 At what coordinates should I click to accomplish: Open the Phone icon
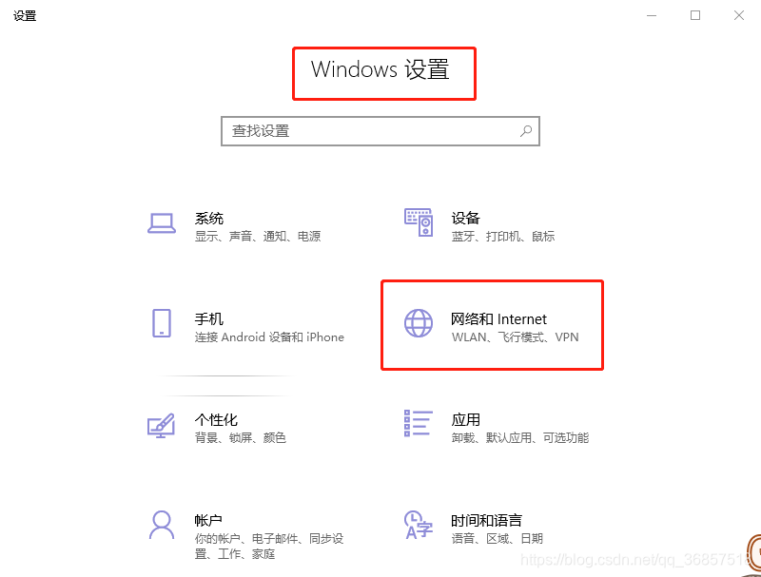pyautogui.click(x=162, y=323)
